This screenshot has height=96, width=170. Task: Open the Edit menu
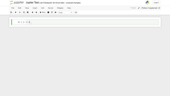point(19,8)
